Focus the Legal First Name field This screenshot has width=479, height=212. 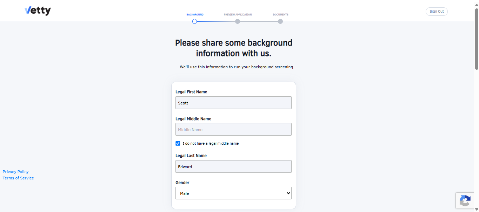point(233,103)
